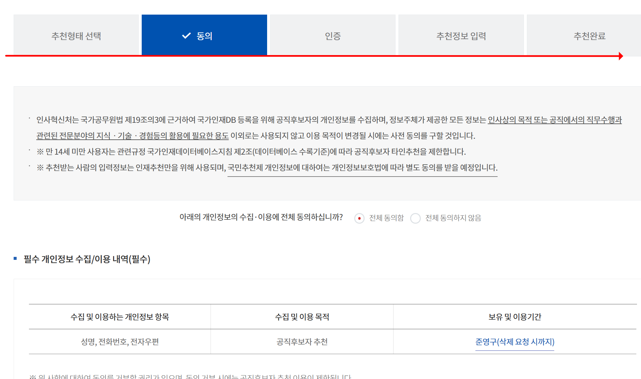Viewport: 641px width, 379px height.
Task: Click the red arrowhead at the step line end
Action: (x=621, y=56)
